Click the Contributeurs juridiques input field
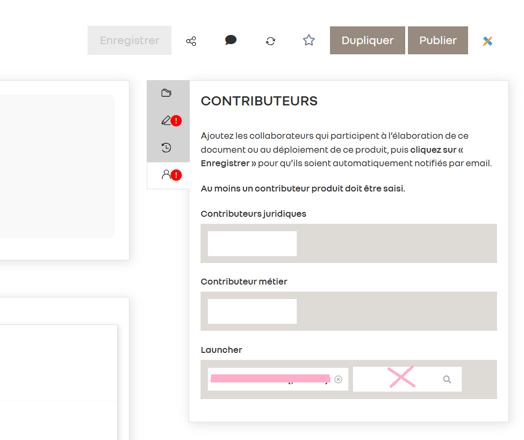The width and height of the screenshot is (524, 440). [252, 244]
